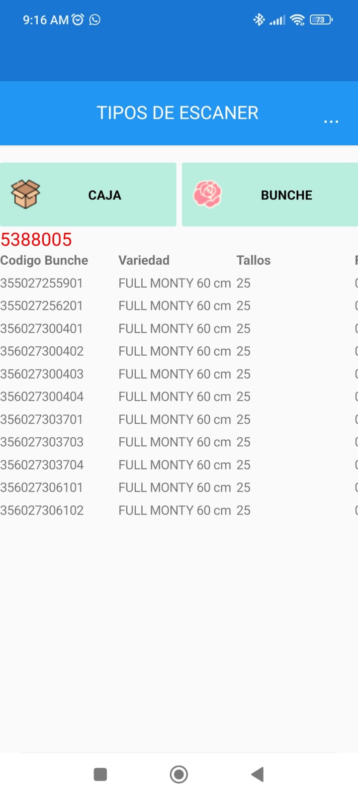Tap the battery indicator in status bar
Screen dimensions: 358x796
pos(321,20)
